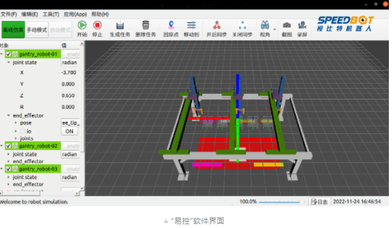Click the 生成任务 generate task icon
Viewport: 392px width, 228px height.
point(120,26)
